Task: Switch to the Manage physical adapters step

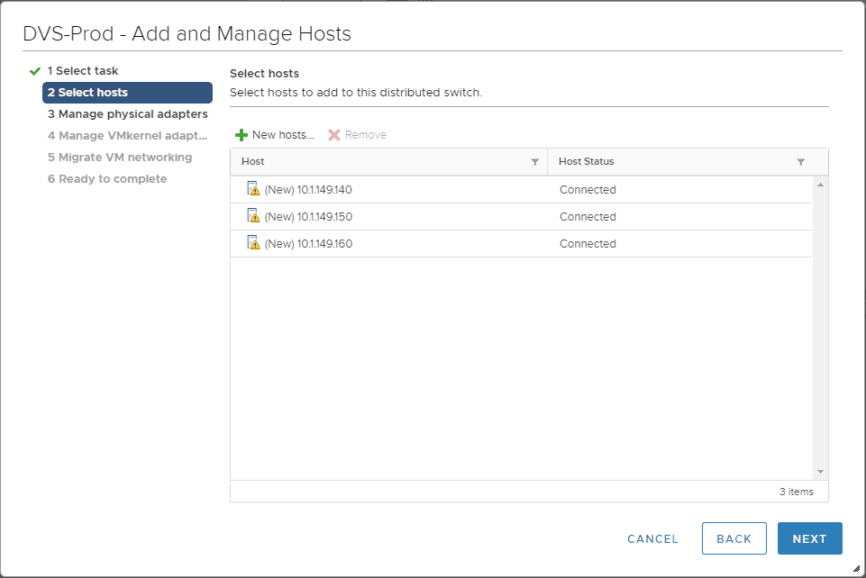Action: 127,114
